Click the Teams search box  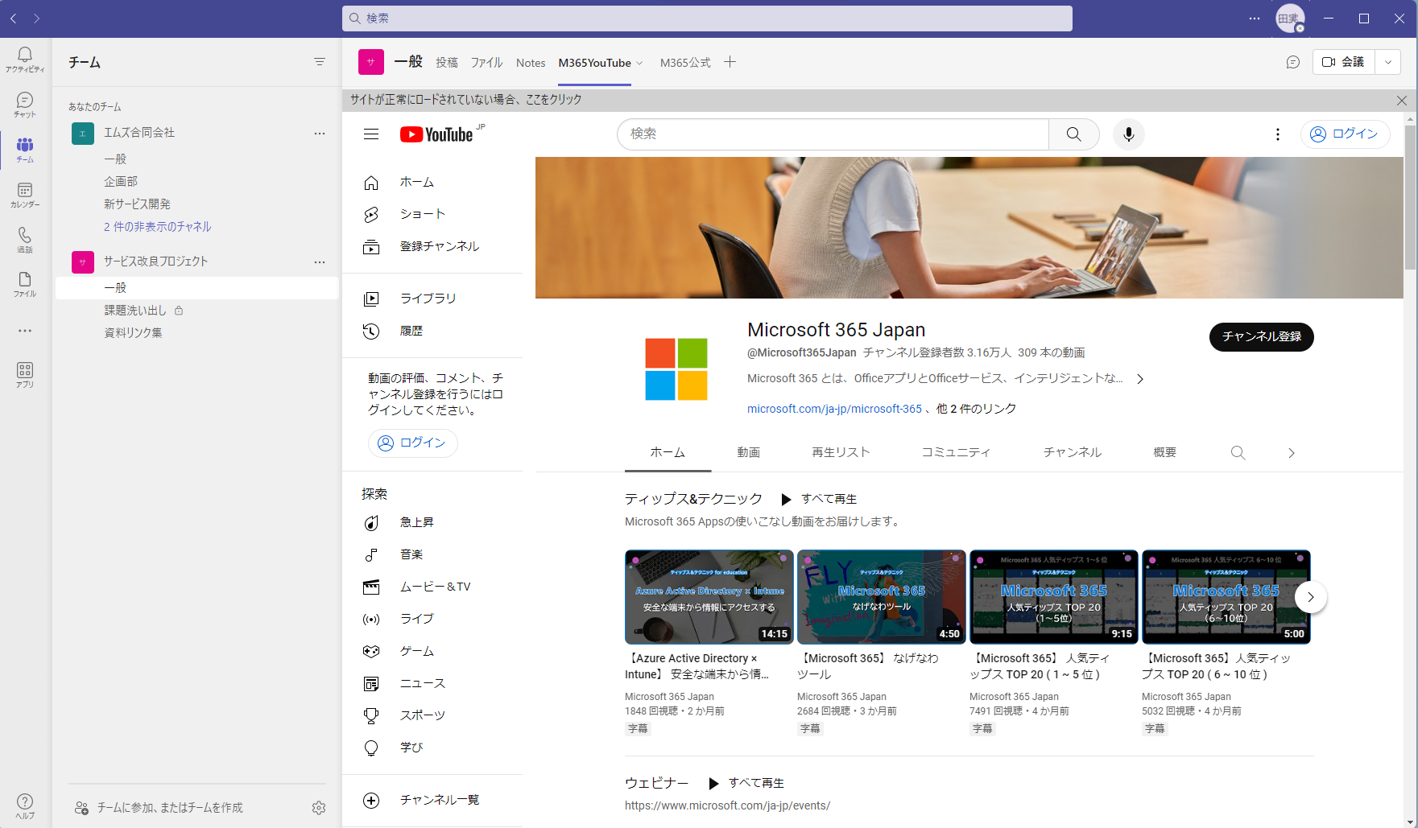707,19
